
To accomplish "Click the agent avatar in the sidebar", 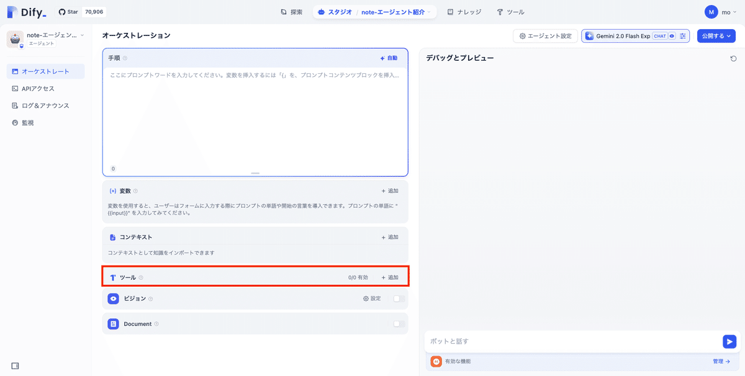I will [15, 39].
